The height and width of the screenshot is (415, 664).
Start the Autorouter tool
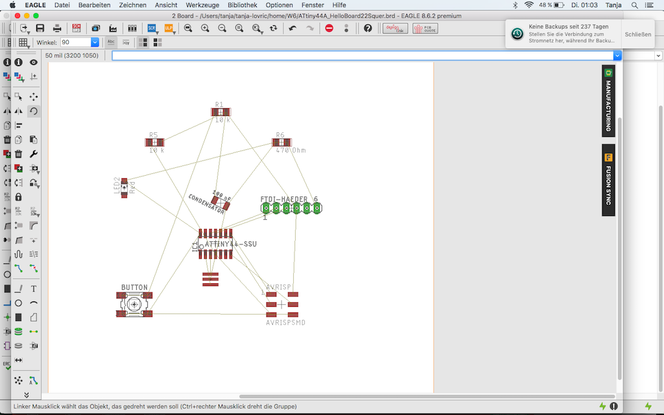(34, 380)
